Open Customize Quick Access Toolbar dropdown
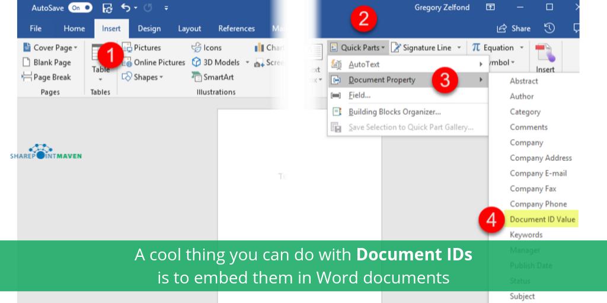The image size is (607, 303). (166, 8)
